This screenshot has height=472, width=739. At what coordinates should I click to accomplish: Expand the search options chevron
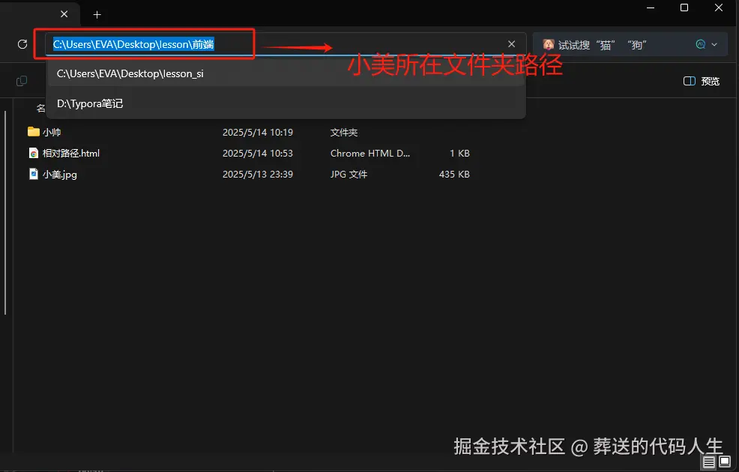pyautogui.click(x=714, y=45)
